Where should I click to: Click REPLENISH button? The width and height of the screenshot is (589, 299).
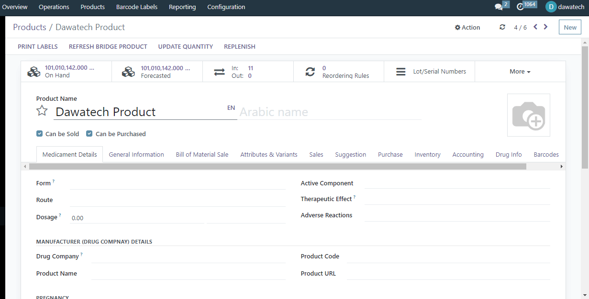point(240,46)
